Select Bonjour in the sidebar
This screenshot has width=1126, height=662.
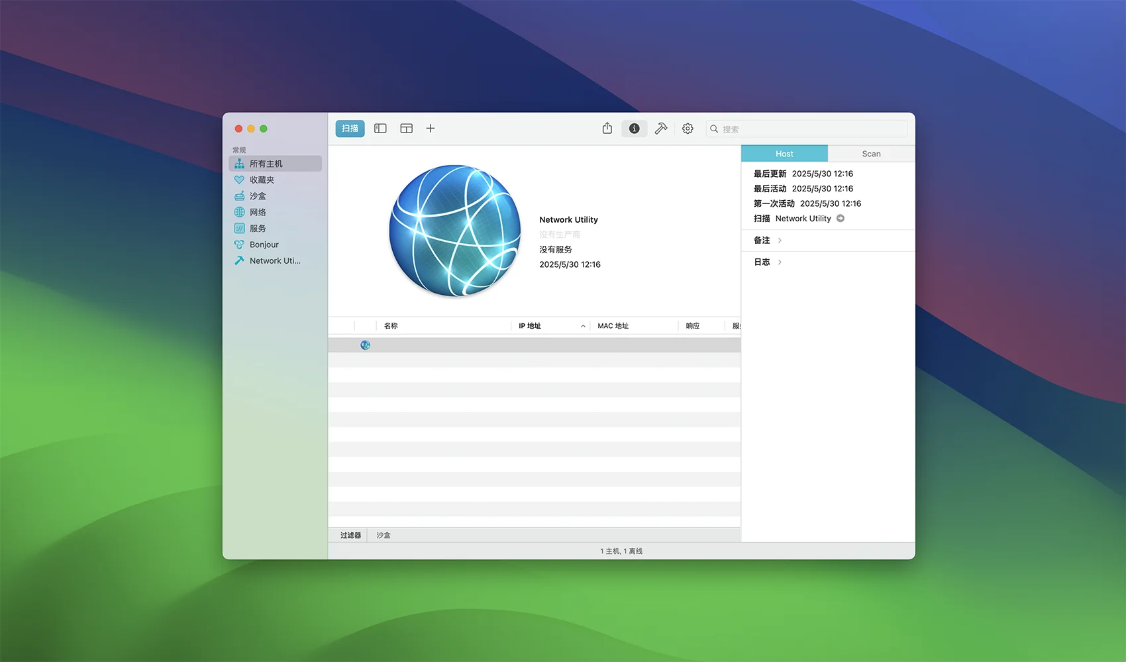coord(276,245)
